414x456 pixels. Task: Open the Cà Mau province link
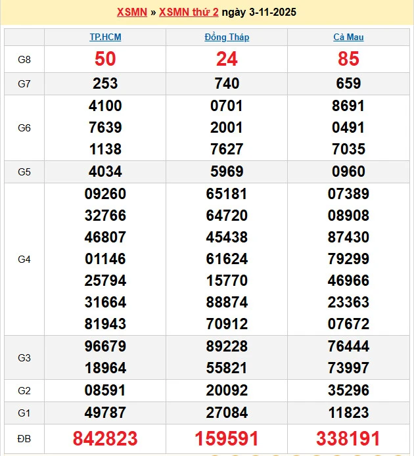[348, 37]
